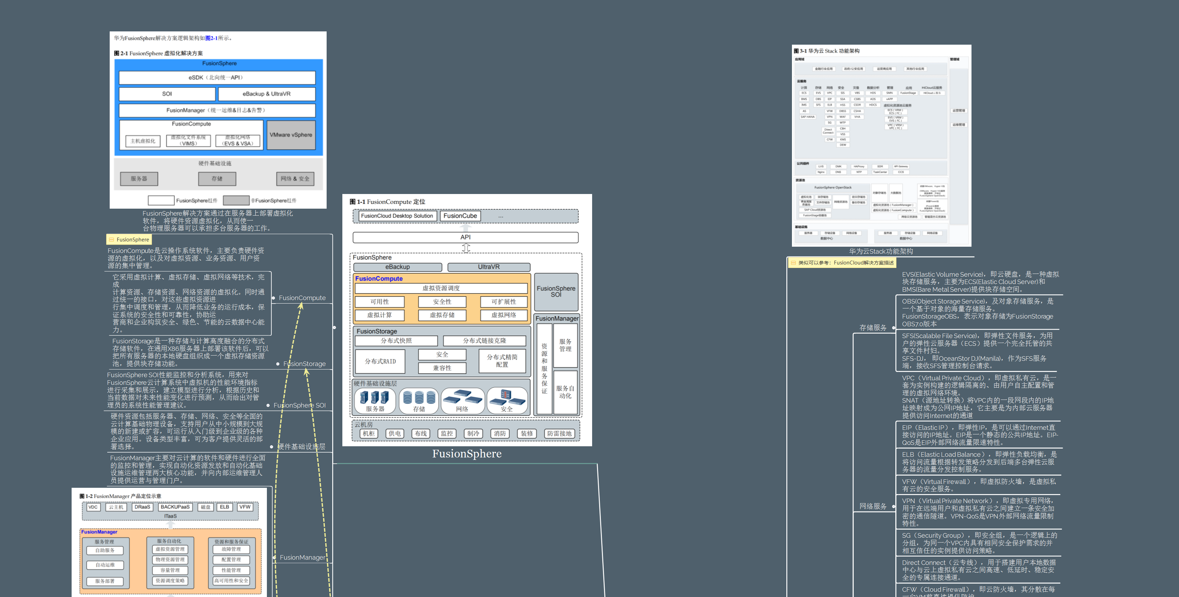The height and width of the screenshot is (597, 1179).
Task: Open the 图1-1 FusionCompute 定位 diagram image
Action: coord(467,320)
